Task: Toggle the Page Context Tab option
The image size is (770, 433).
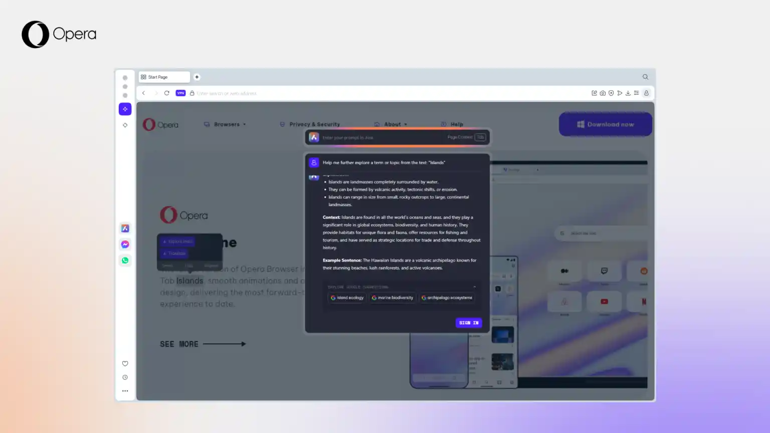Action: point(480,137)
